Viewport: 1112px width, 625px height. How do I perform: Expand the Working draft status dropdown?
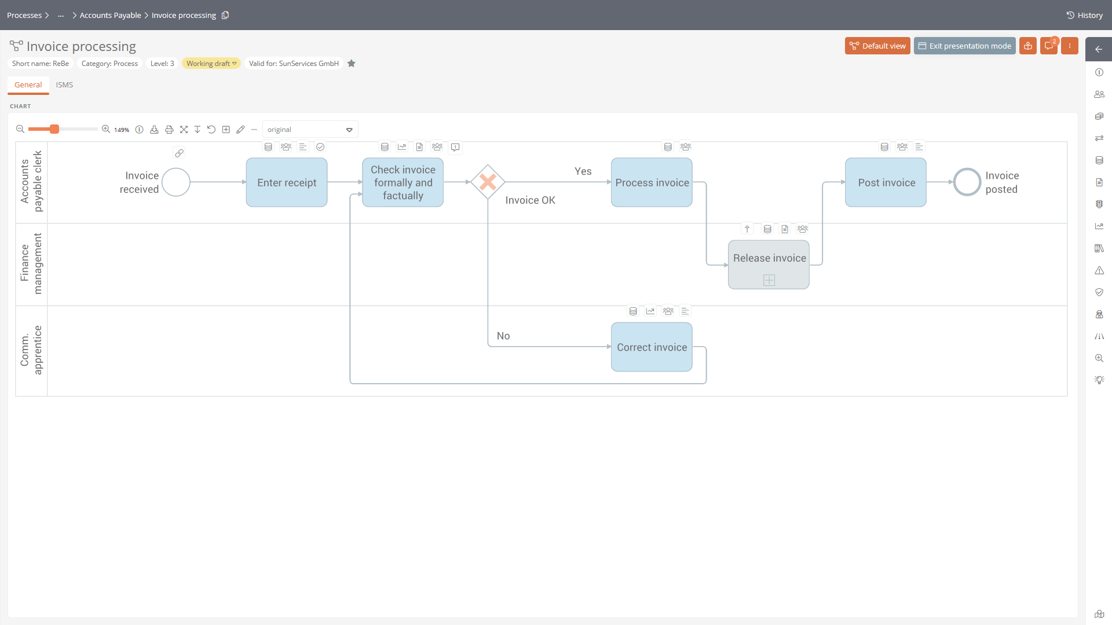click(x=211, y=64)
